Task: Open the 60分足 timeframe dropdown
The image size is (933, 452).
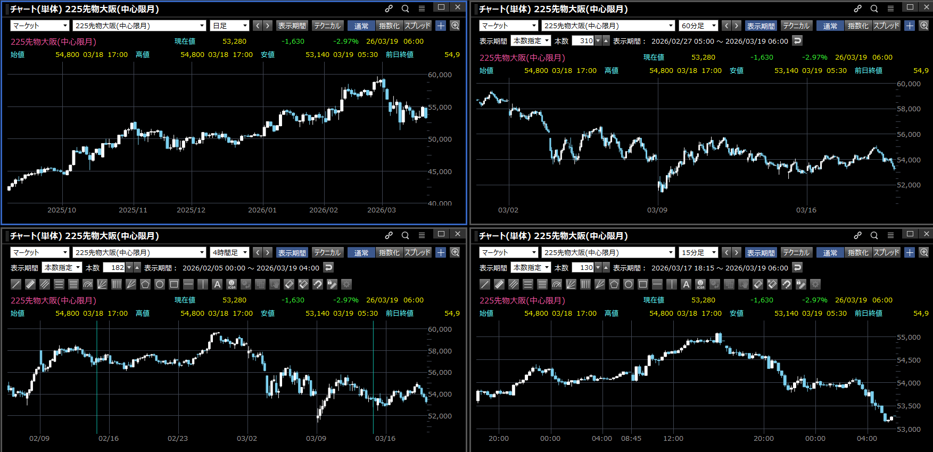Action: 698,26
